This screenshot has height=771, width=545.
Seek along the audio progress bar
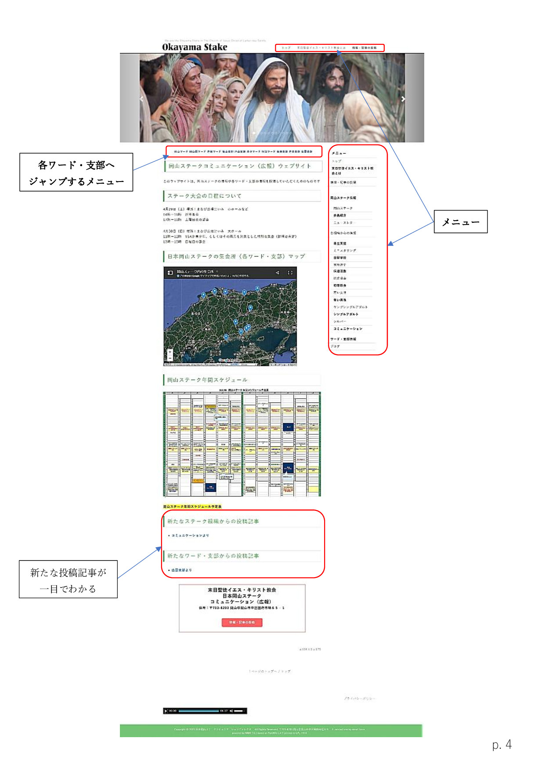click(199, 711)
